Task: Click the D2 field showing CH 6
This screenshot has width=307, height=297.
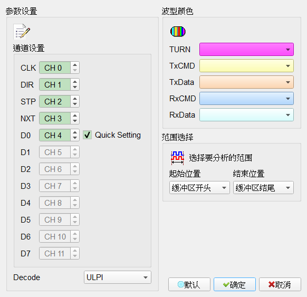Action: tap(55, 169)
